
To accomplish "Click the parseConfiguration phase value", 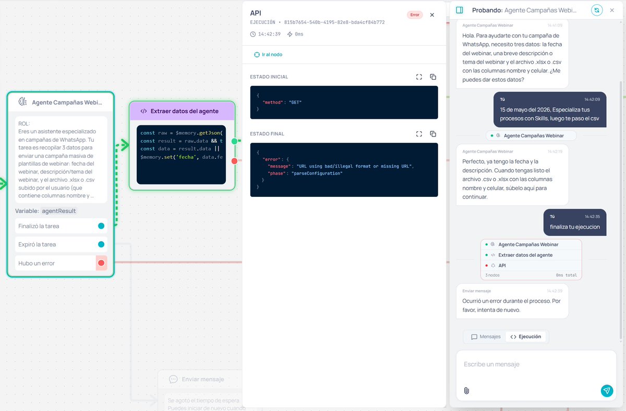I will (x=317, y=173).
